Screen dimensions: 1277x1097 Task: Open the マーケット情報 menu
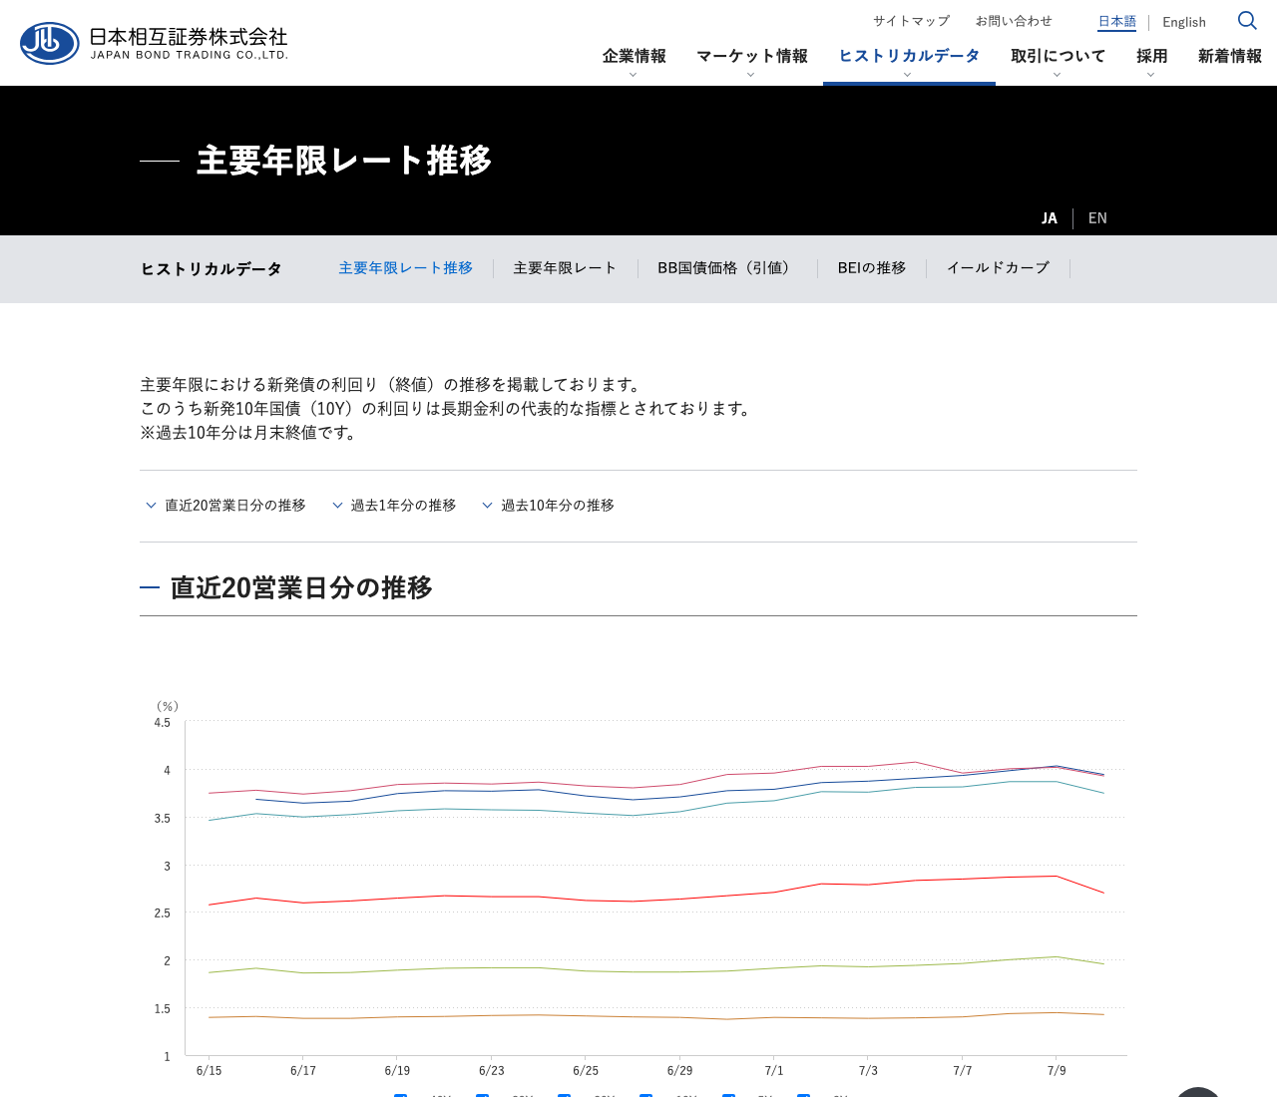click(x=752, y=56)
